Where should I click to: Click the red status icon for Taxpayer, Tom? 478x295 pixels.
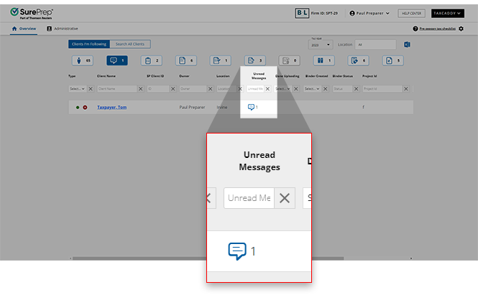pos(85,107)
